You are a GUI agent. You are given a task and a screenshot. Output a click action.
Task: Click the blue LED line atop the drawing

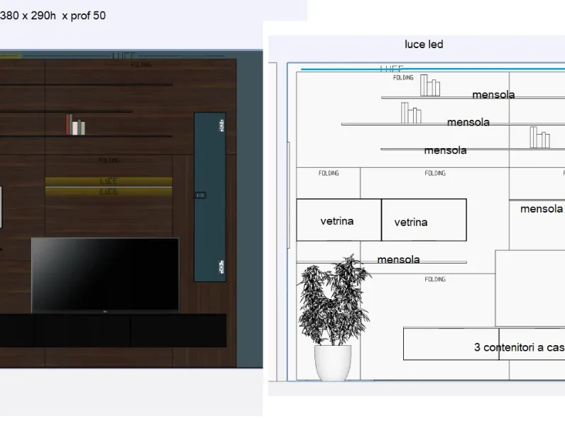click(433, 69)
